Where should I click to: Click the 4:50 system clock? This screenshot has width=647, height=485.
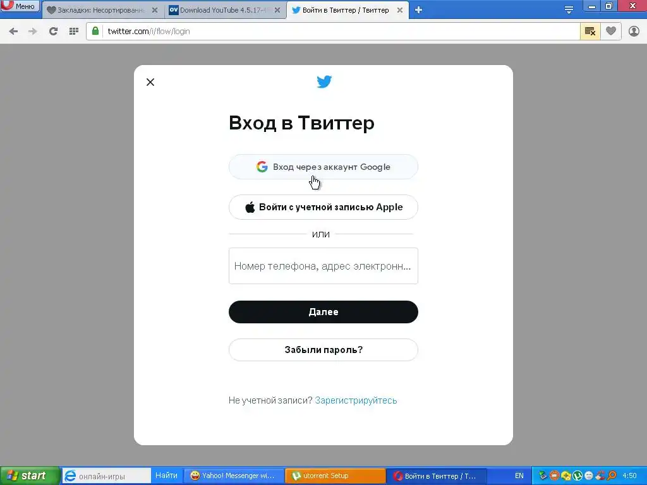coord(629,476)
